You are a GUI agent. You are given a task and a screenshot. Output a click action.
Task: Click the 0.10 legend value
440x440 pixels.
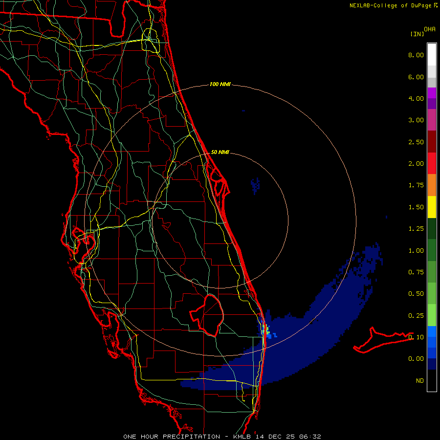click(x=416, y=337)
